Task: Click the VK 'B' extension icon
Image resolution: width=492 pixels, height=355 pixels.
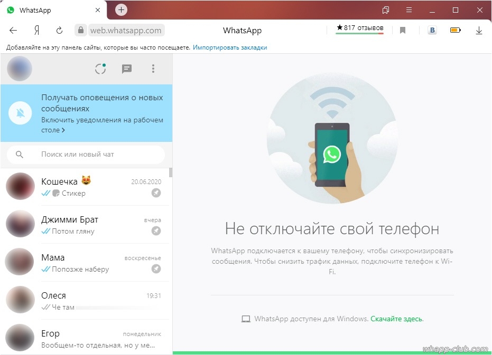Action: (432, 30)
